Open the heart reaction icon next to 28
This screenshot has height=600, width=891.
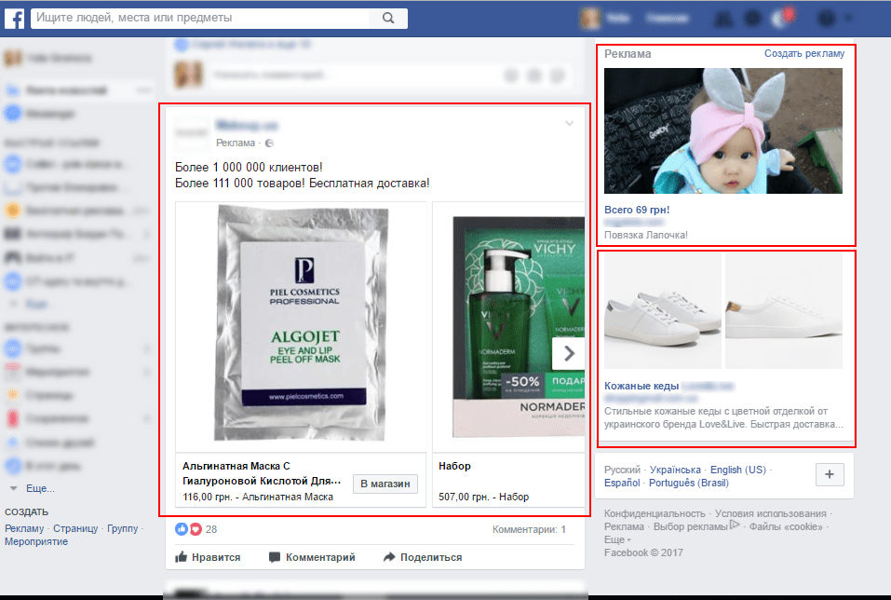pos(196,529)
